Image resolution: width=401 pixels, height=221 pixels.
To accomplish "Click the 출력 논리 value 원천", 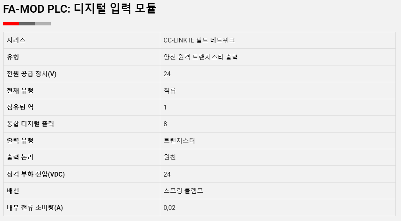I will coord(170,157).
